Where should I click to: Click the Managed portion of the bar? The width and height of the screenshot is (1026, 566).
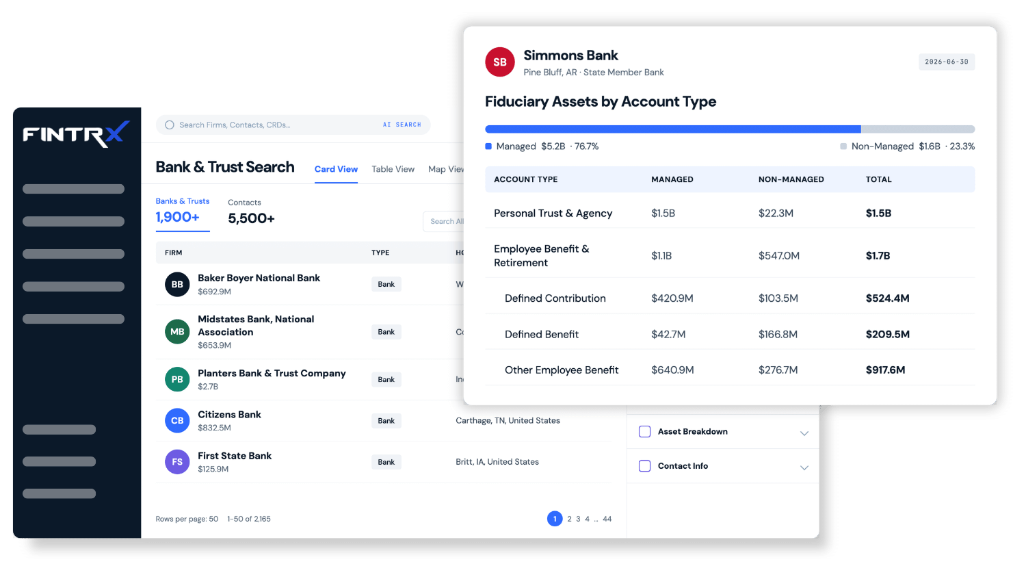click(673, 129)
